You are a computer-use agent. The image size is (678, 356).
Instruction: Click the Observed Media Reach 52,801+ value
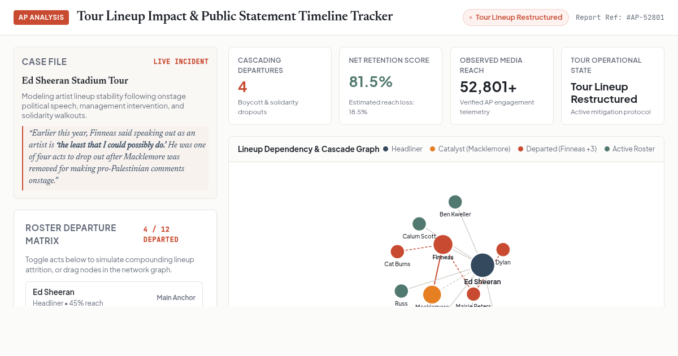pyautogui.click(x=488, y=87)
